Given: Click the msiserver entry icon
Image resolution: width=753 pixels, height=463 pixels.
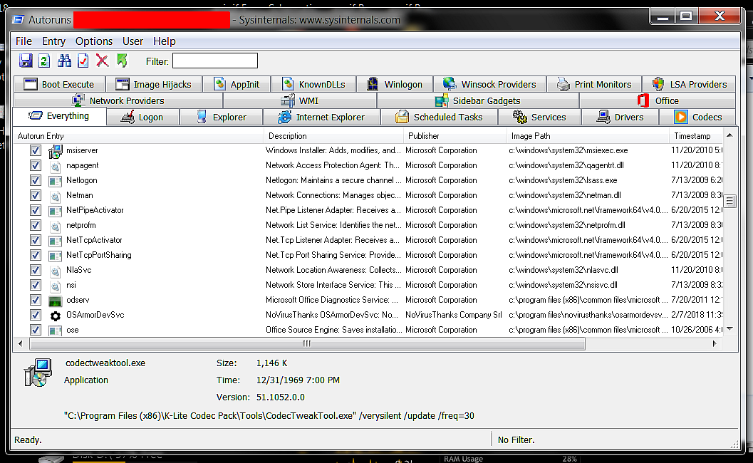Looking at the screenshot, I should pos(56,151).
